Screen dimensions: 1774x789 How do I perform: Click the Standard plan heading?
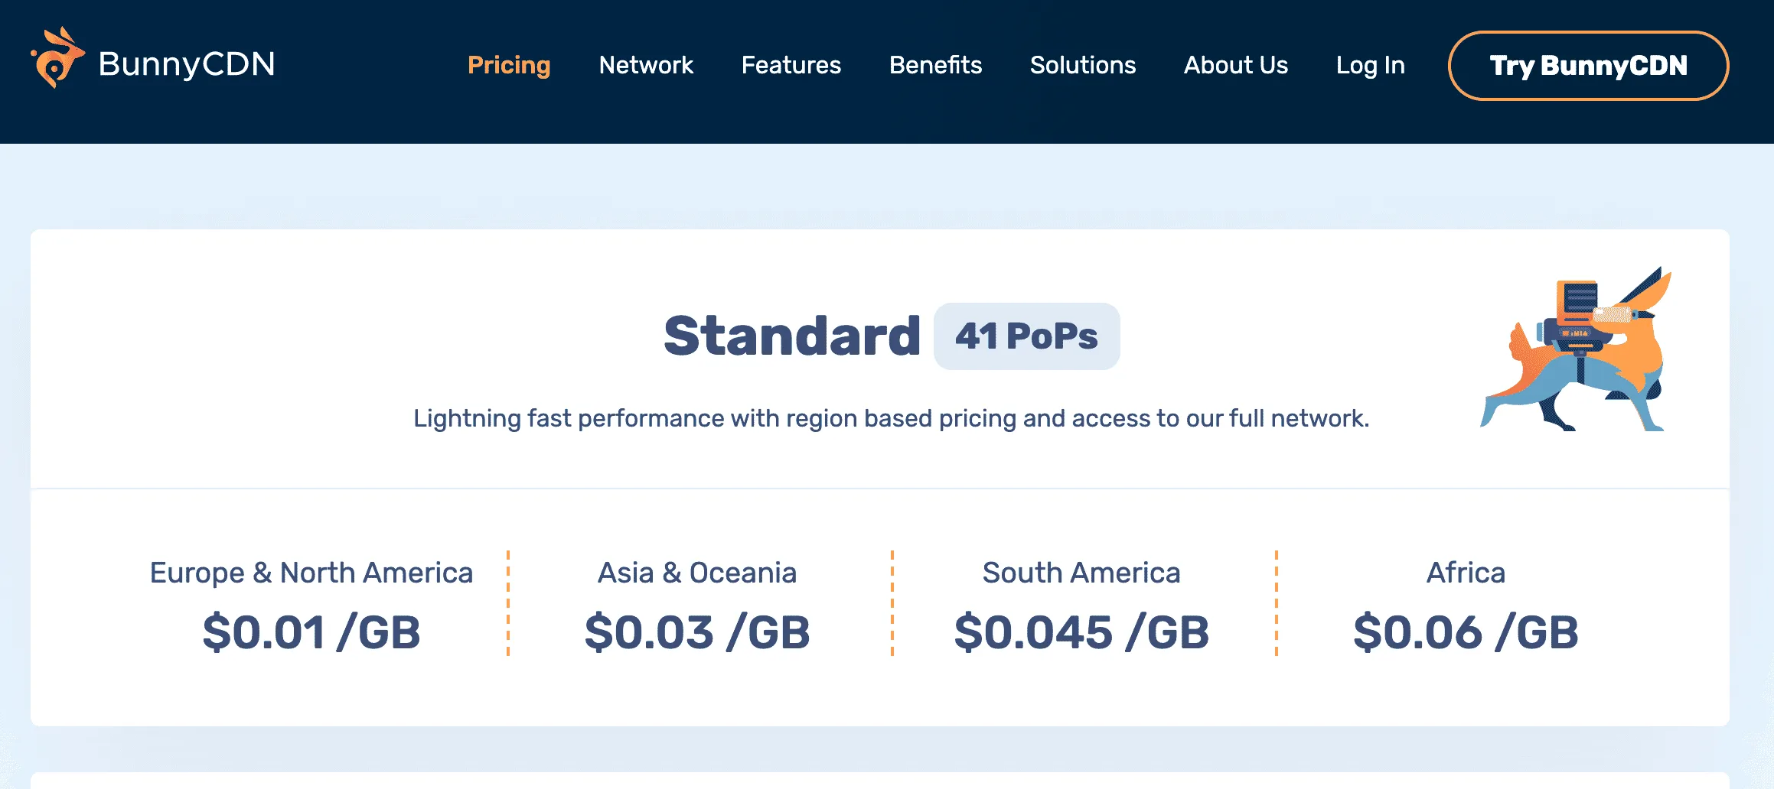coord(792,336)
